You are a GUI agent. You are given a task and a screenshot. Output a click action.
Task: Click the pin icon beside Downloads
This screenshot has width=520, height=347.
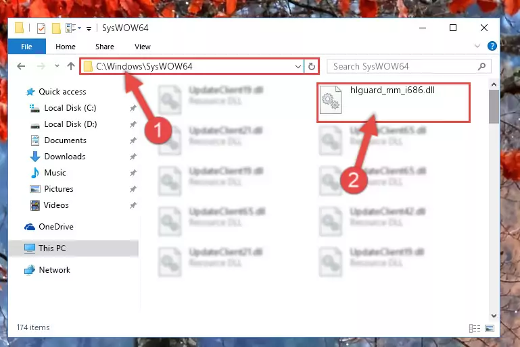(133, 156)
